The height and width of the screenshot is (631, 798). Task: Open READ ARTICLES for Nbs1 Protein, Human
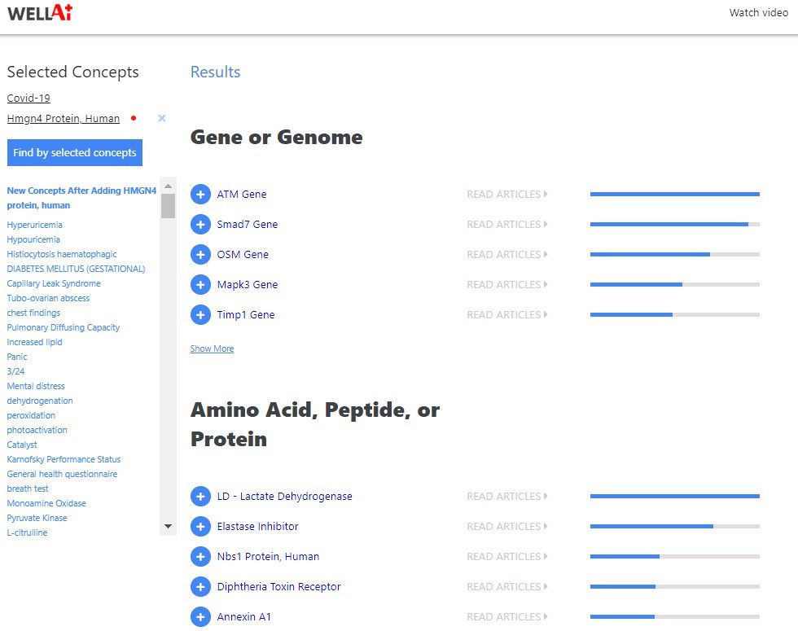(506, 557)
